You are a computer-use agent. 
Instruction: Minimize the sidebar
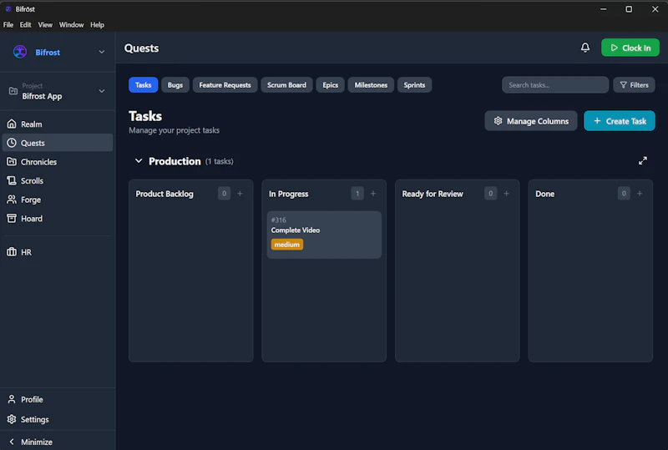click(x=58, y=442)
